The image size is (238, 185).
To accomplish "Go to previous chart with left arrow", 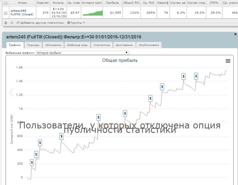I will pos(11,92).
